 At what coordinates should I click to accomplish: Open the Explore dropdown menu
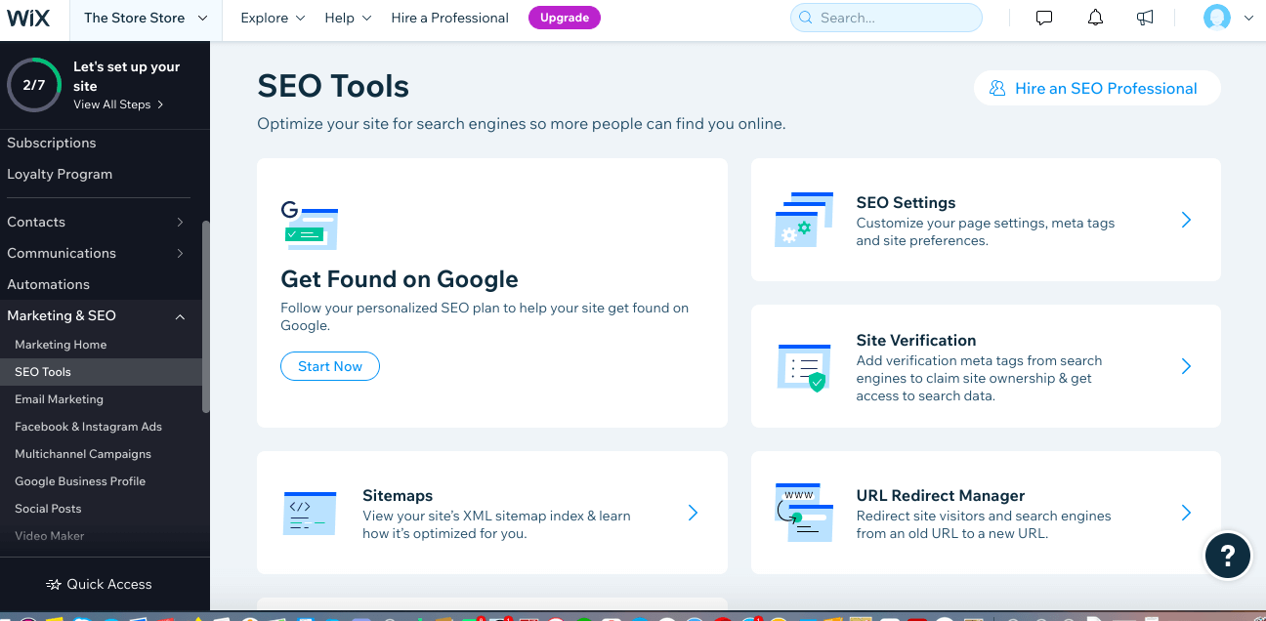click(273, 19)
